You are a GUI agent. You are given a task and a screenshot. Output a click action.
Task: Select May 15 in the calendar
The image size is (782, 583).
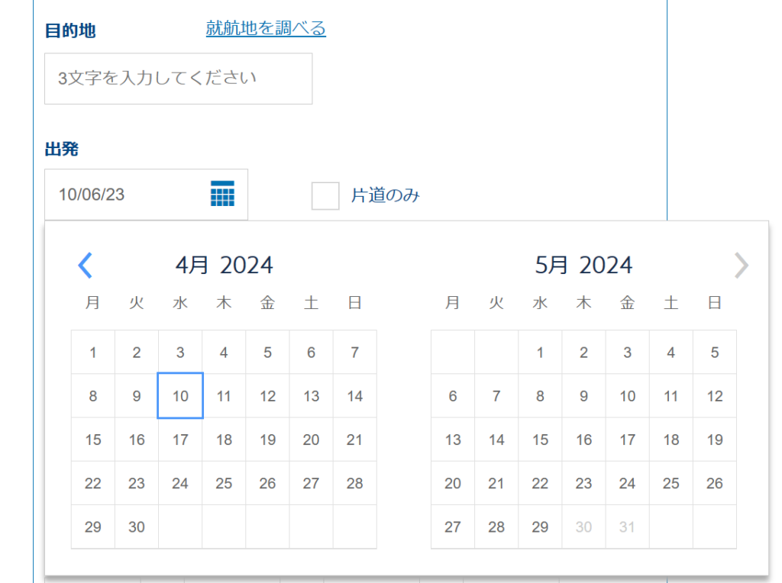(540, 440)
